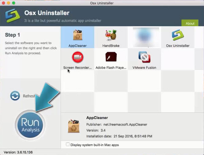The width and height of the screenshot is (204, 155).
Task: Click the Step 1 heading
Action: pyautogui.click(x=13, y=35)
